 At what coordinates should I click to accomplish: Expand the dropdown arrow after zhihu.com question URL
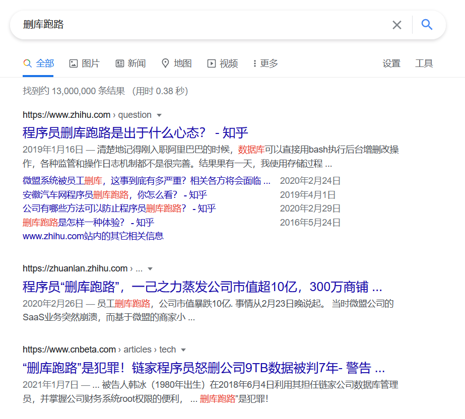160,115
